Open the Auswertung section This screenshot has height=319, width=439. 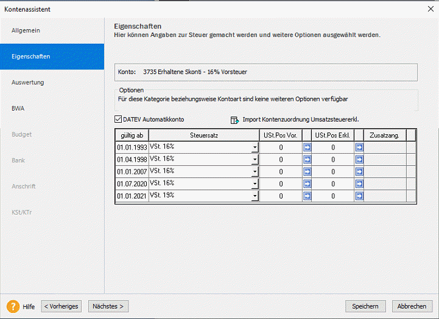click(x=28, y=82)
